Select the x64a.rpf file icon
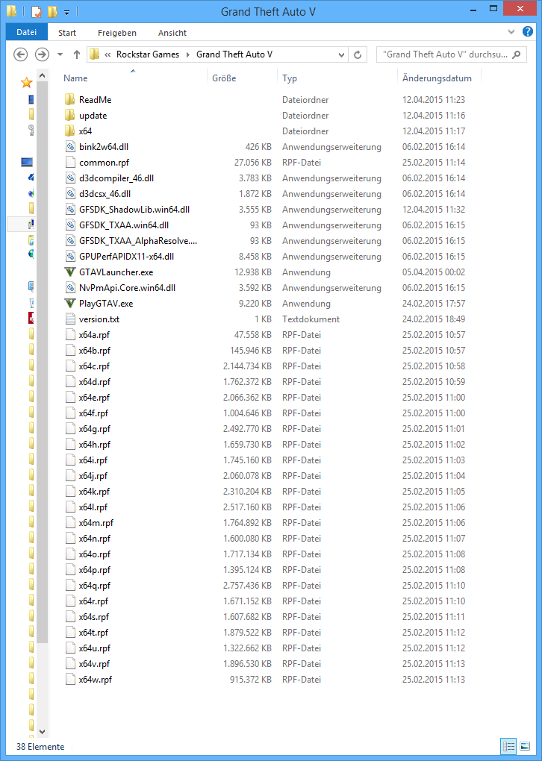 (x=70, y=335)
